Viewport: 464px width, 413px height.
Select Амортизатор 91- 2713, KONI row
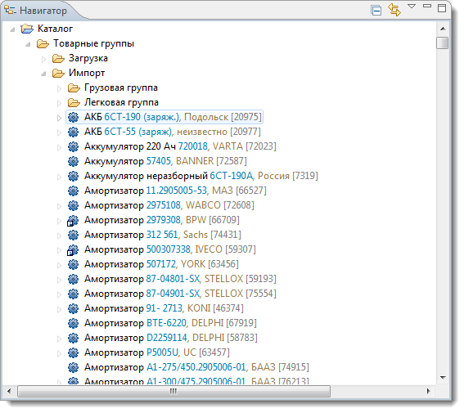pyautogui.click(x=164, y=308)
